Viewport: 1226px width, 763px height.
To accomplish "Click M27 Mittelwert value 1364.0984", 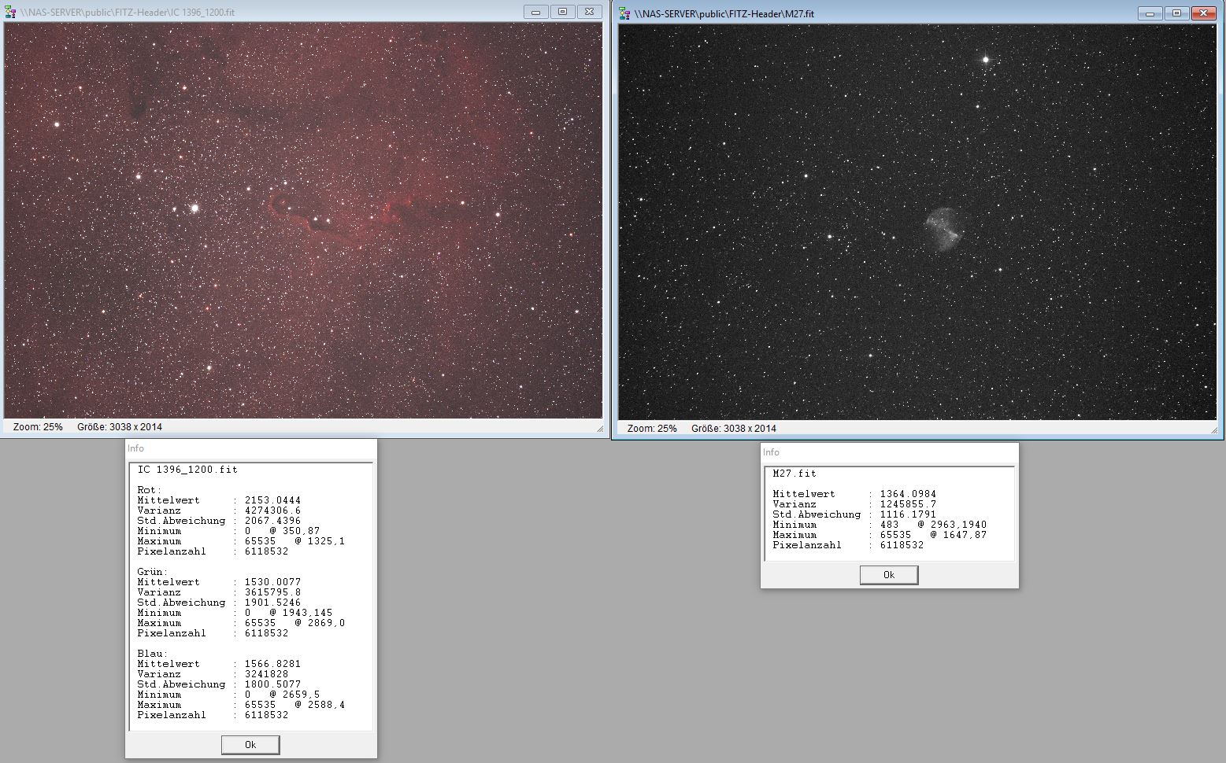I will [x=908, y=494].
